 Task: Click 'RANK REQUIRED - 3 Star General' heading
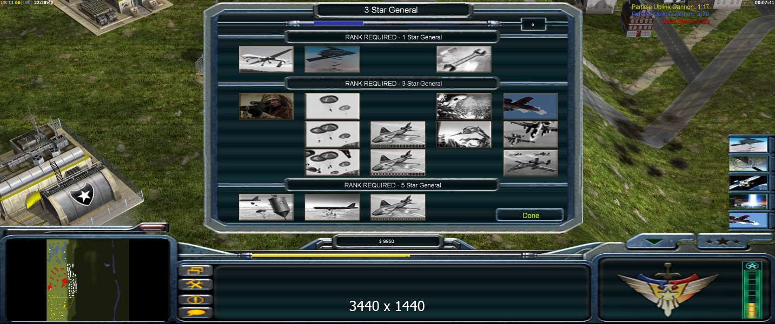(393, 84)
